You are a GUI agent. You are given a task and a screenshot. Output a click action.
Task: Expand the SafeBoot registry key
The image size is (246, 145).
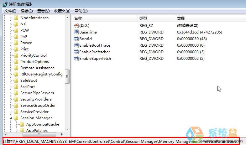tap(11, 80)
